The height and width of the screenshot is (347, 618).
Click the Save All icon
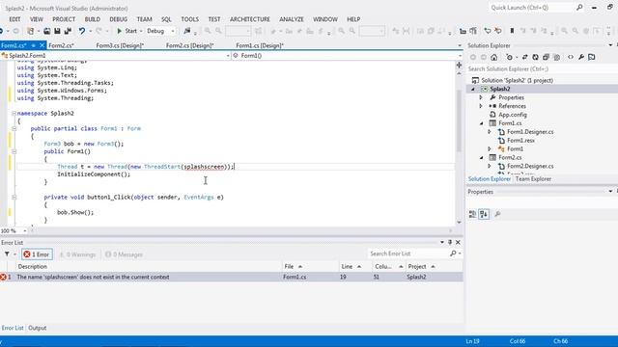[68, 31]
